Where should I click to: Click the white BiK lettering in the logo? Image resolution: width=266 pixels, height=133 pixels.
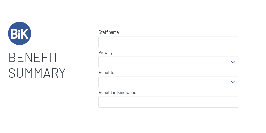click(19, 34)
